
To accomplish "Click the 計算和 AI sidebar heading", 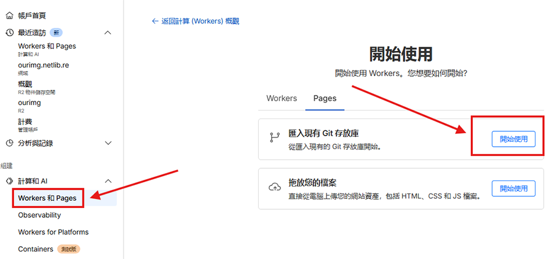I will click(33, 181).
